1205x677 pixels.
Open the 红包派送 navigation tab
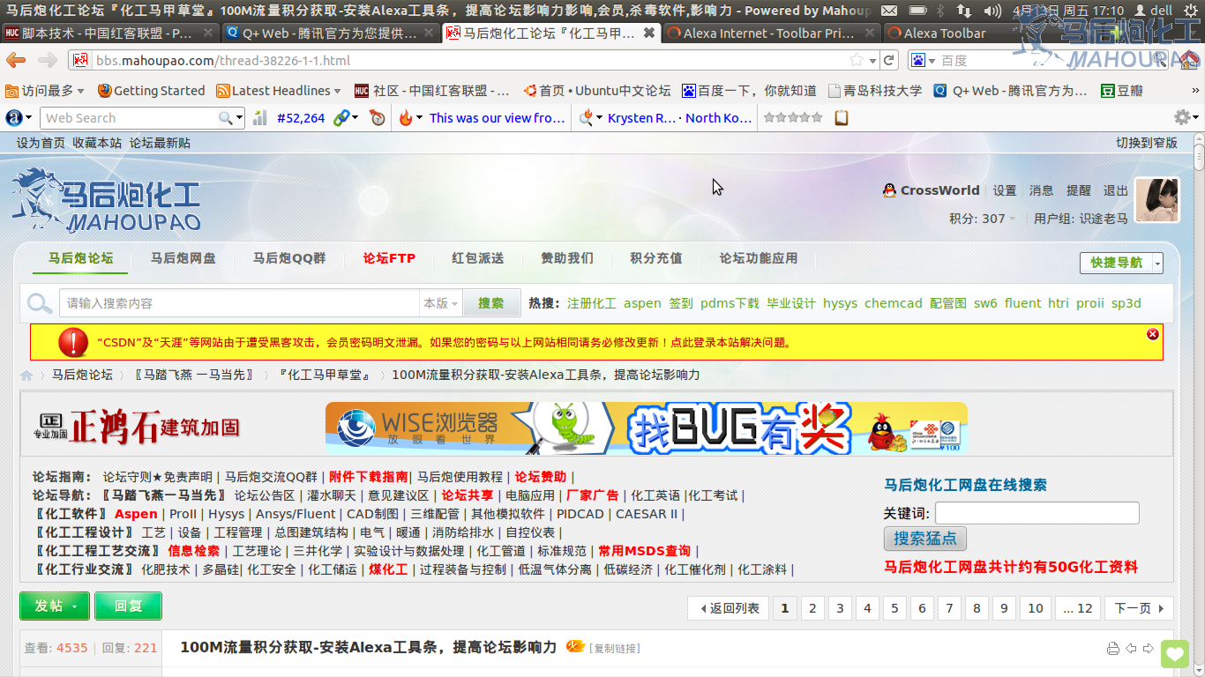[478, 258]
